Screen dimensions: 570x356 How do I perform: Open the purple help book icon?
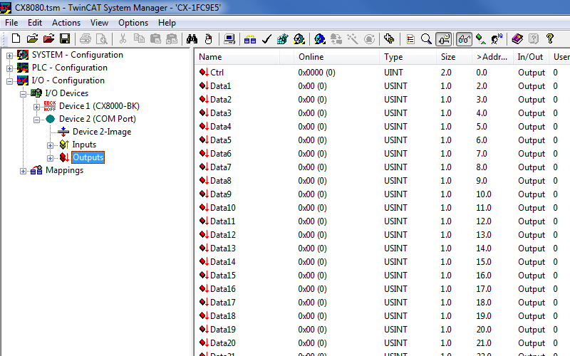517,38
